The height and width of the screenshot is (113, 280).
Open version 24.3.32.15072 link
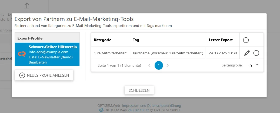click(x=138, y=110)
